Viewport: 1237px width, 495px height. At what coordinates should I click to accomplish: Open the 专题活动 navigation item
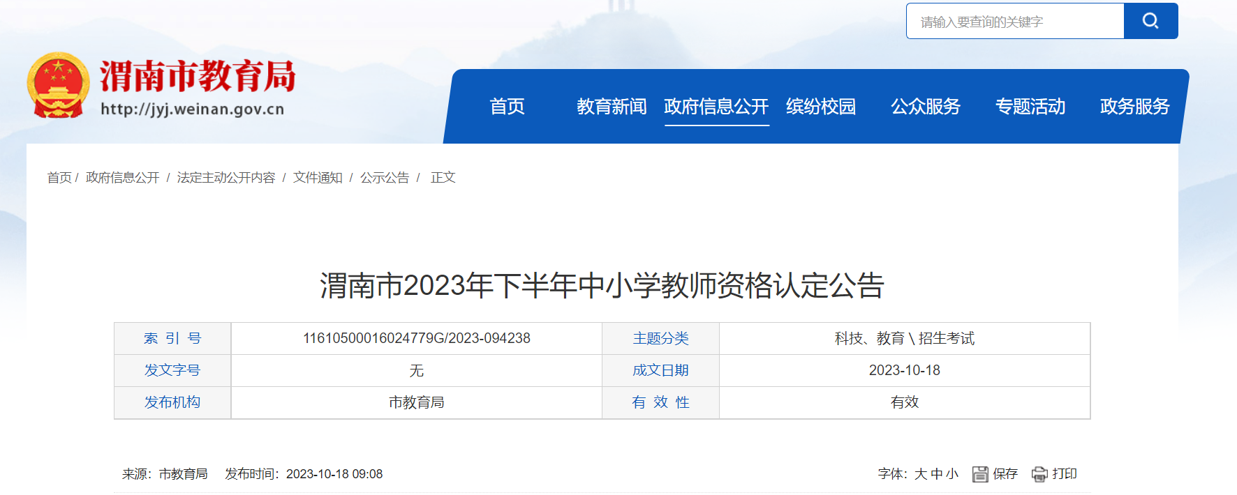[1030, 107]
